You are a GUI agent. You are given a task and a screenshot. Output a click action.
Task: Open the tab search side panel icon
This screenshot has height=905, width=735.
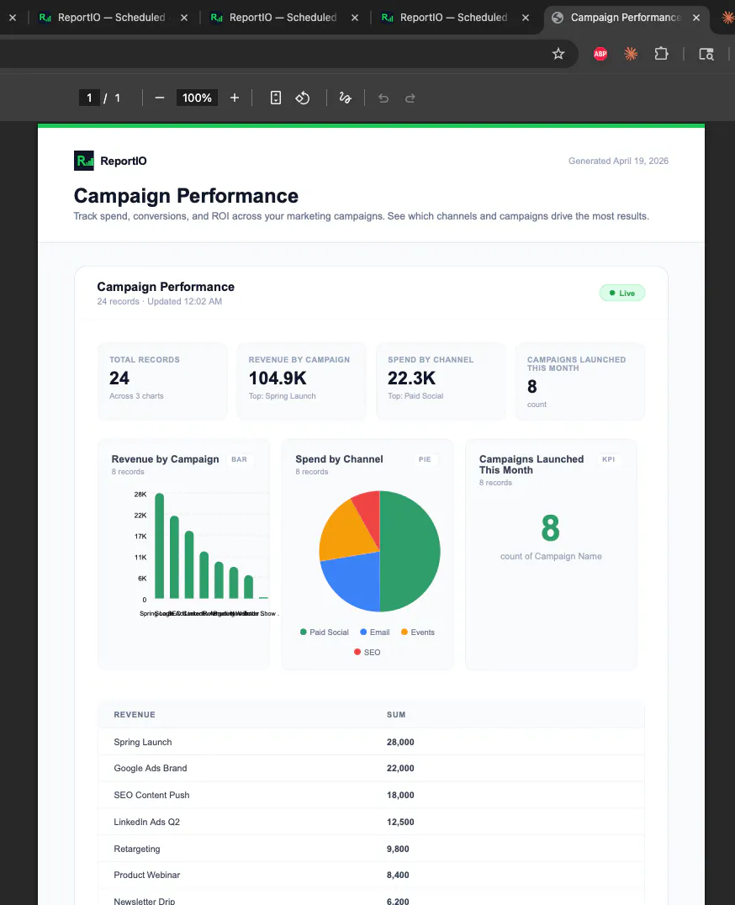706,55
